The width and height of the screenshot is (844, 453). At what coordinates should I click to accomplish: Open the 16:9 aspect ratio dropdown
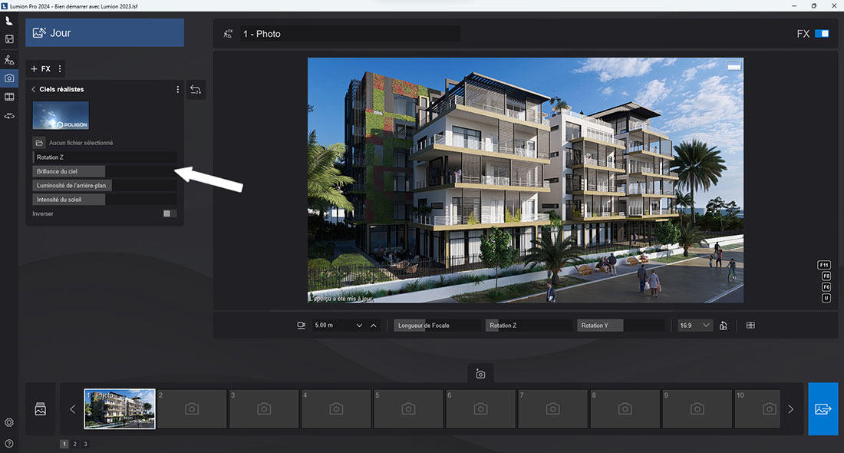(x=695, y=326)
